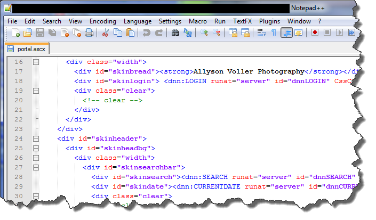Click the Zoom In toolbar icon
376x220 pixels.
coord(204,33)
